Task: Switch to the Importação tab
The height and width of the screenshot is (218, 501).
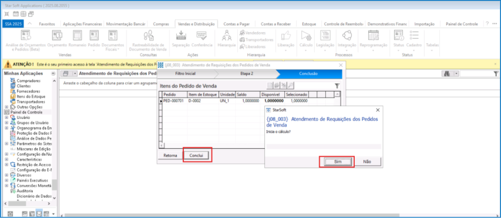Action: point(424,24)
